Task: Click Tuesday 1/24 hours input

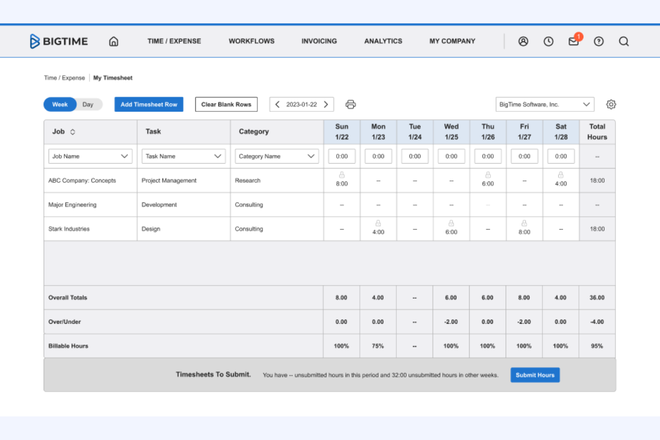Action: point(415,156)
